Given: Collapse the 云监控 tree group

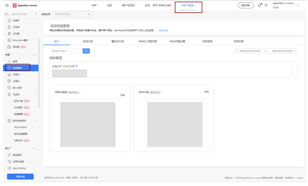Looking at the screenshot, I should [x=35, y=95].
